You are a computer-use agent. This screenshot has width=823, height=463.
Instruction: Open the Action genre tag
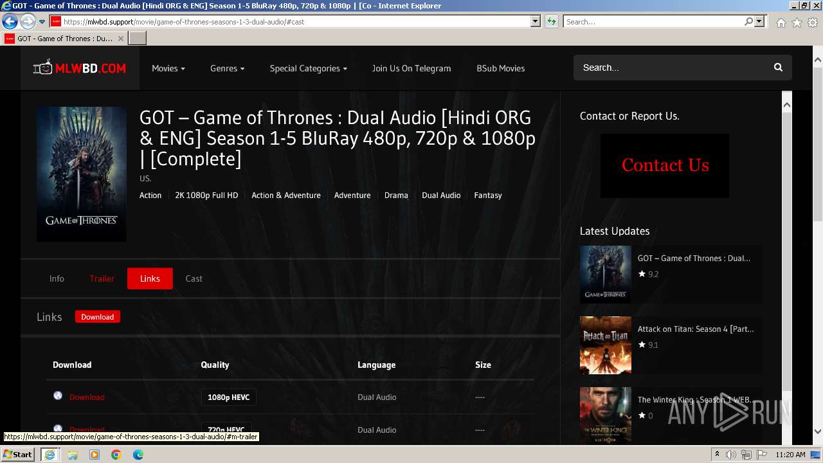click(x=150, y=195)
